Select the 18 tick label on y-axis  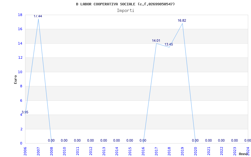20,15
